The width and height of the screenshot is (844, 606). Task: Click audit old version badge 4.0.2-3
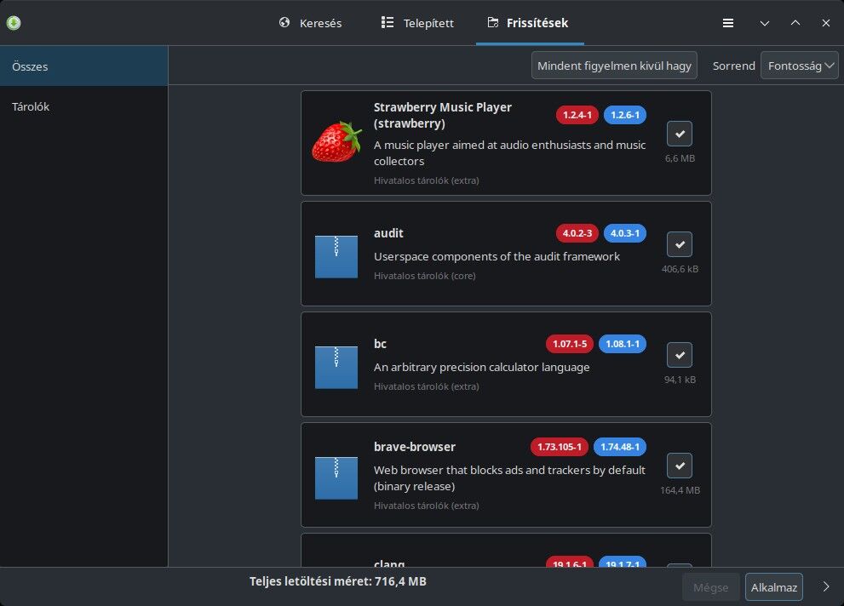coord(577,233)
